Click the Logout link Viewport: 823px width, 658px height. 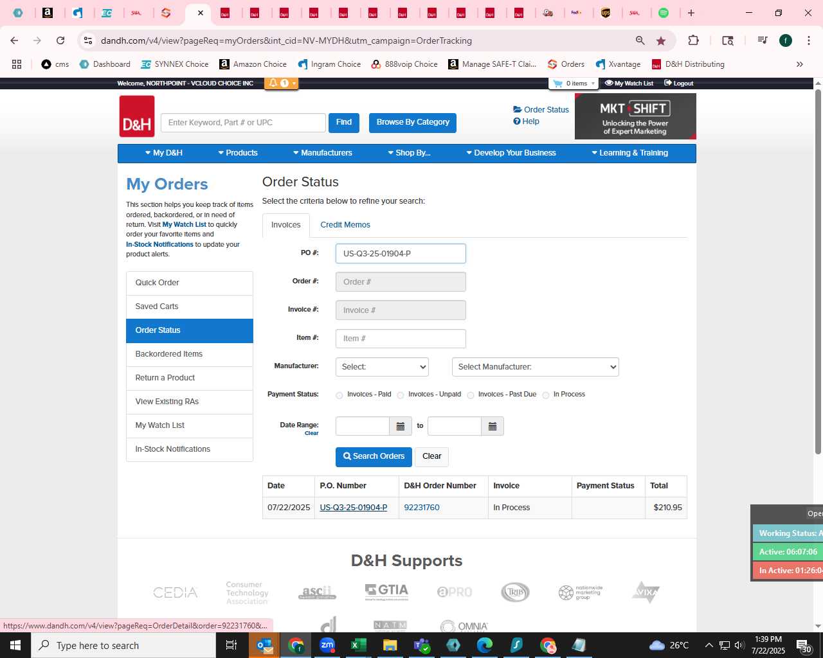(x=678, y=84)
